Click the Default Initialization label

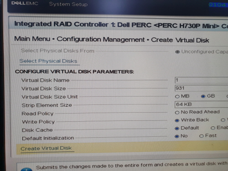click(48, 138)
